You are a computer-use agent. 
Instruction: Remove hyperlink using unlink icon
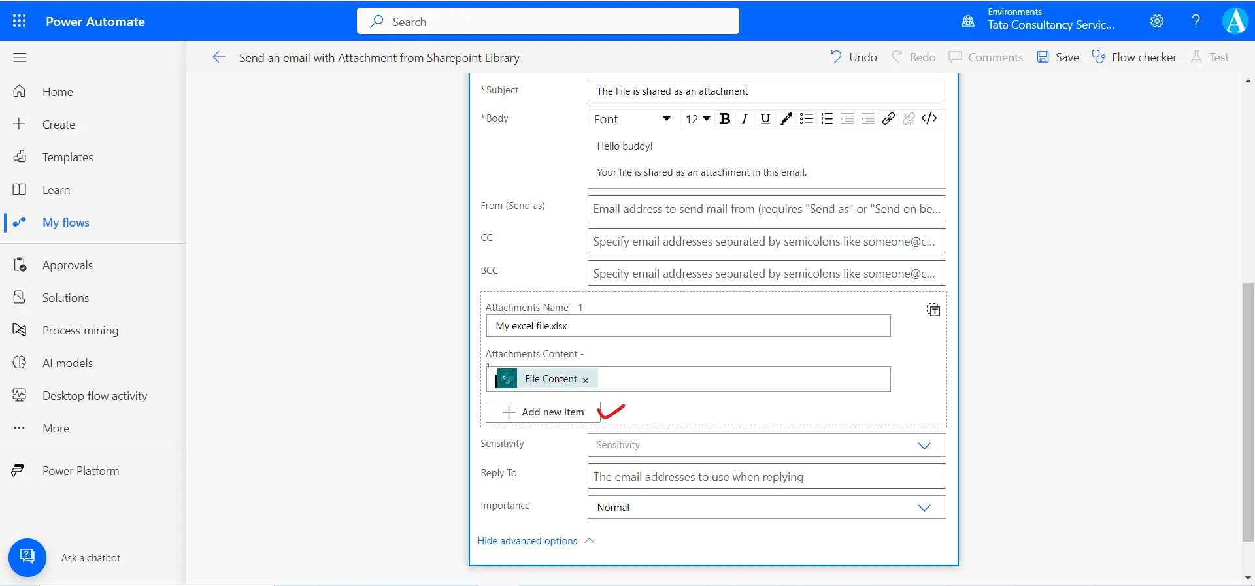(x=909, y=119)
